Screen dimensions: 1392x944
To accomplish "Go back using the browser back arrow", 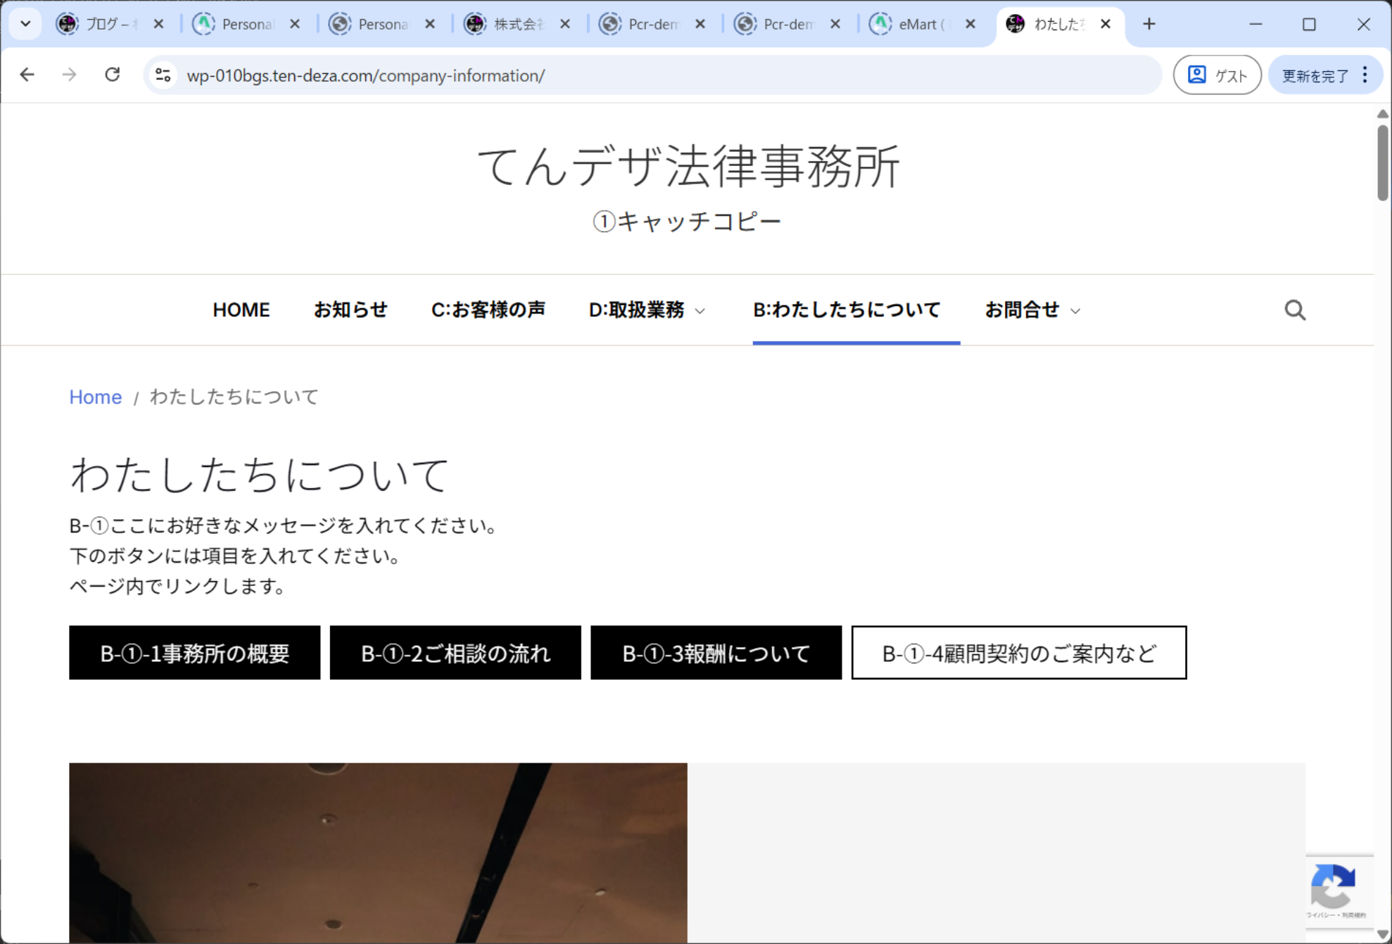I will coord(27,75).
